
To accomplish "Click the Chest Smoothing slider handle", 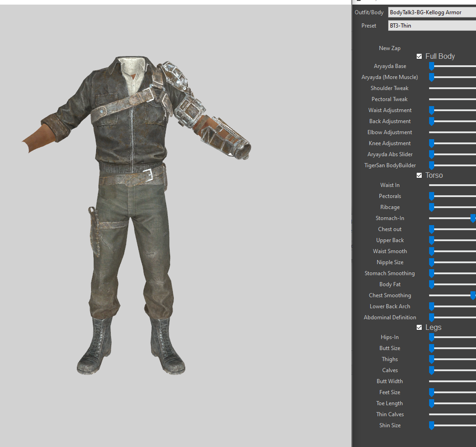I will pyautogui.click(x=473, y=296).
